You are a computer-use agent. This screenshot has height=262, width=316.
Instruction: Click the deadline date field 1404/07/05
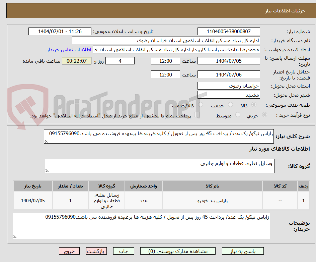point(229,61)
